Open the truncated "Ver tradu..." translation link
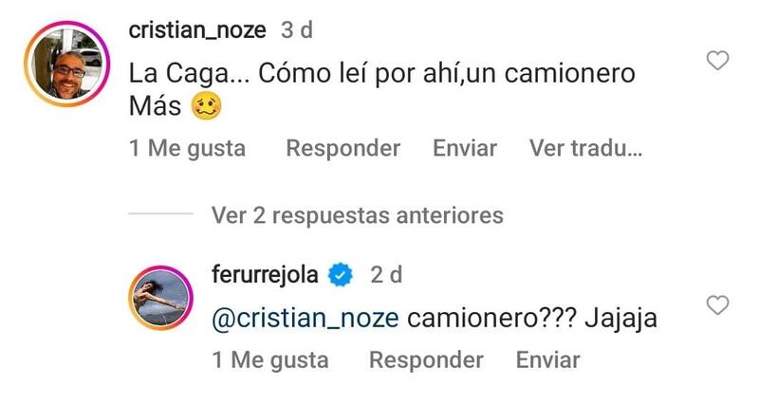 tap(586, 149)
